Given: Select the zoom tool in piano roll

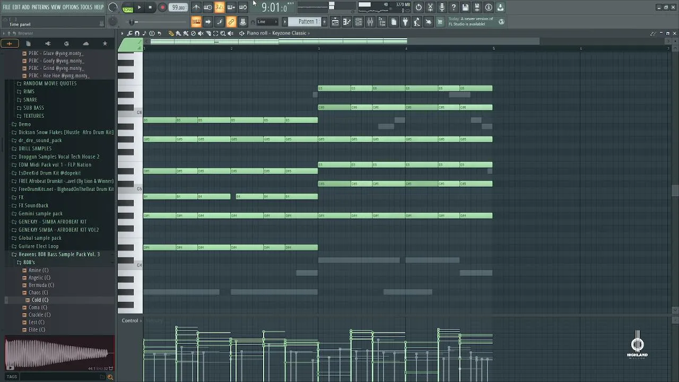Looking at the screenshot, I should [223, 33].
